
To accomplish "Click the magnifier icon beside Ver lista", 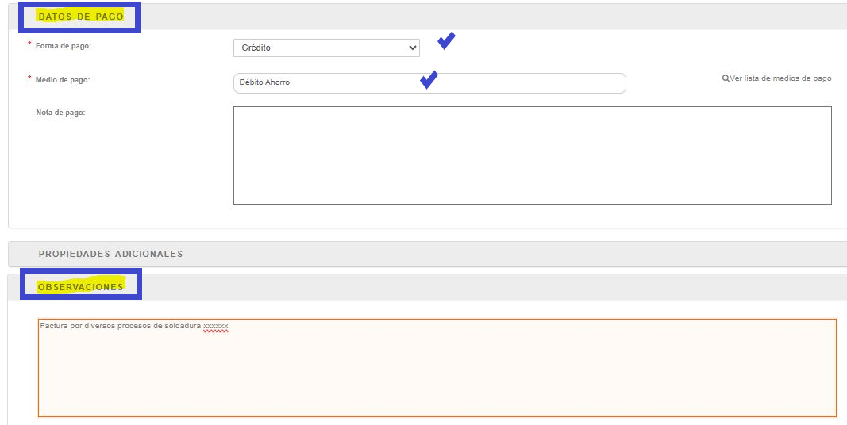I will [x=726, y=79].
